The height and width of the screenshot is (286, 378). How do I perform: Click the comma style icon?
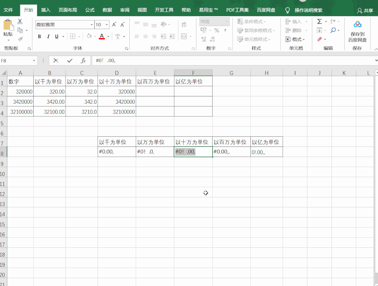coord(225,30)
